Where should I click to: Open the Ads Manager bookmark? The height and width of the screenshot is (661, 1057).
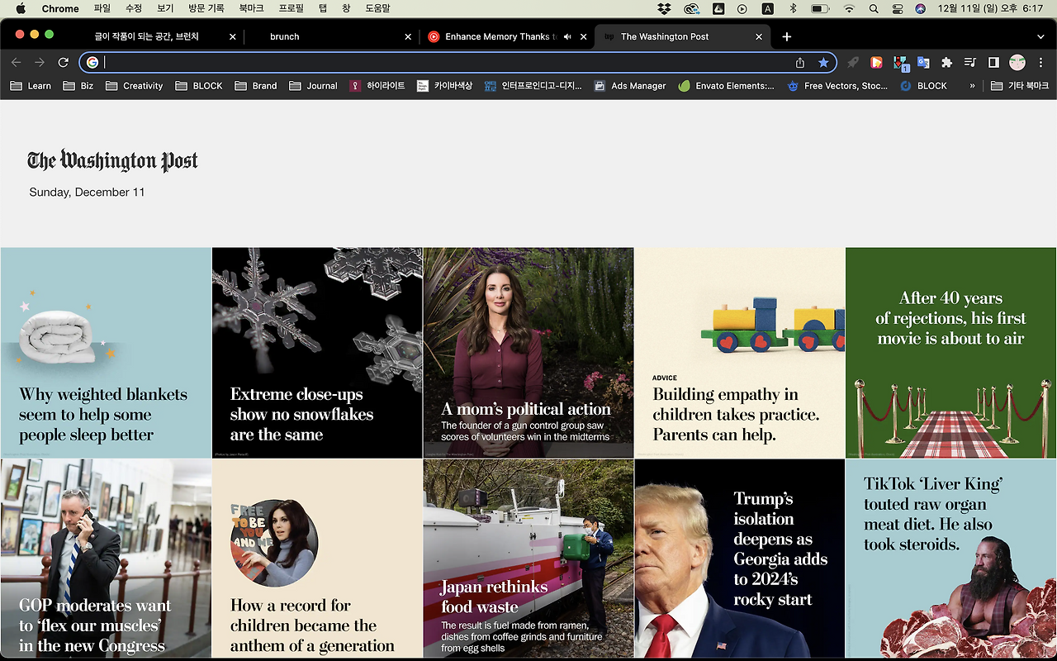click(x=630, y=86)
